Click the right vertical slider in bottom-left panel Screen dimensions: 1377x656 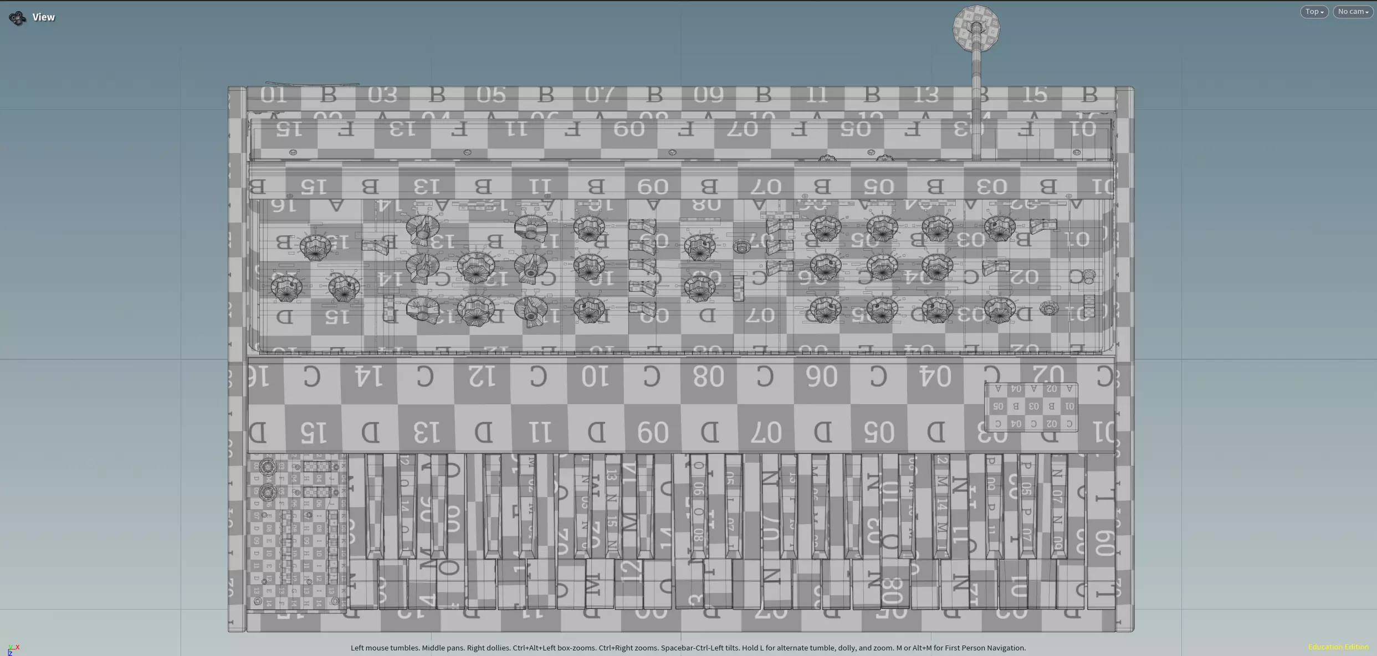tap(332, 547)
